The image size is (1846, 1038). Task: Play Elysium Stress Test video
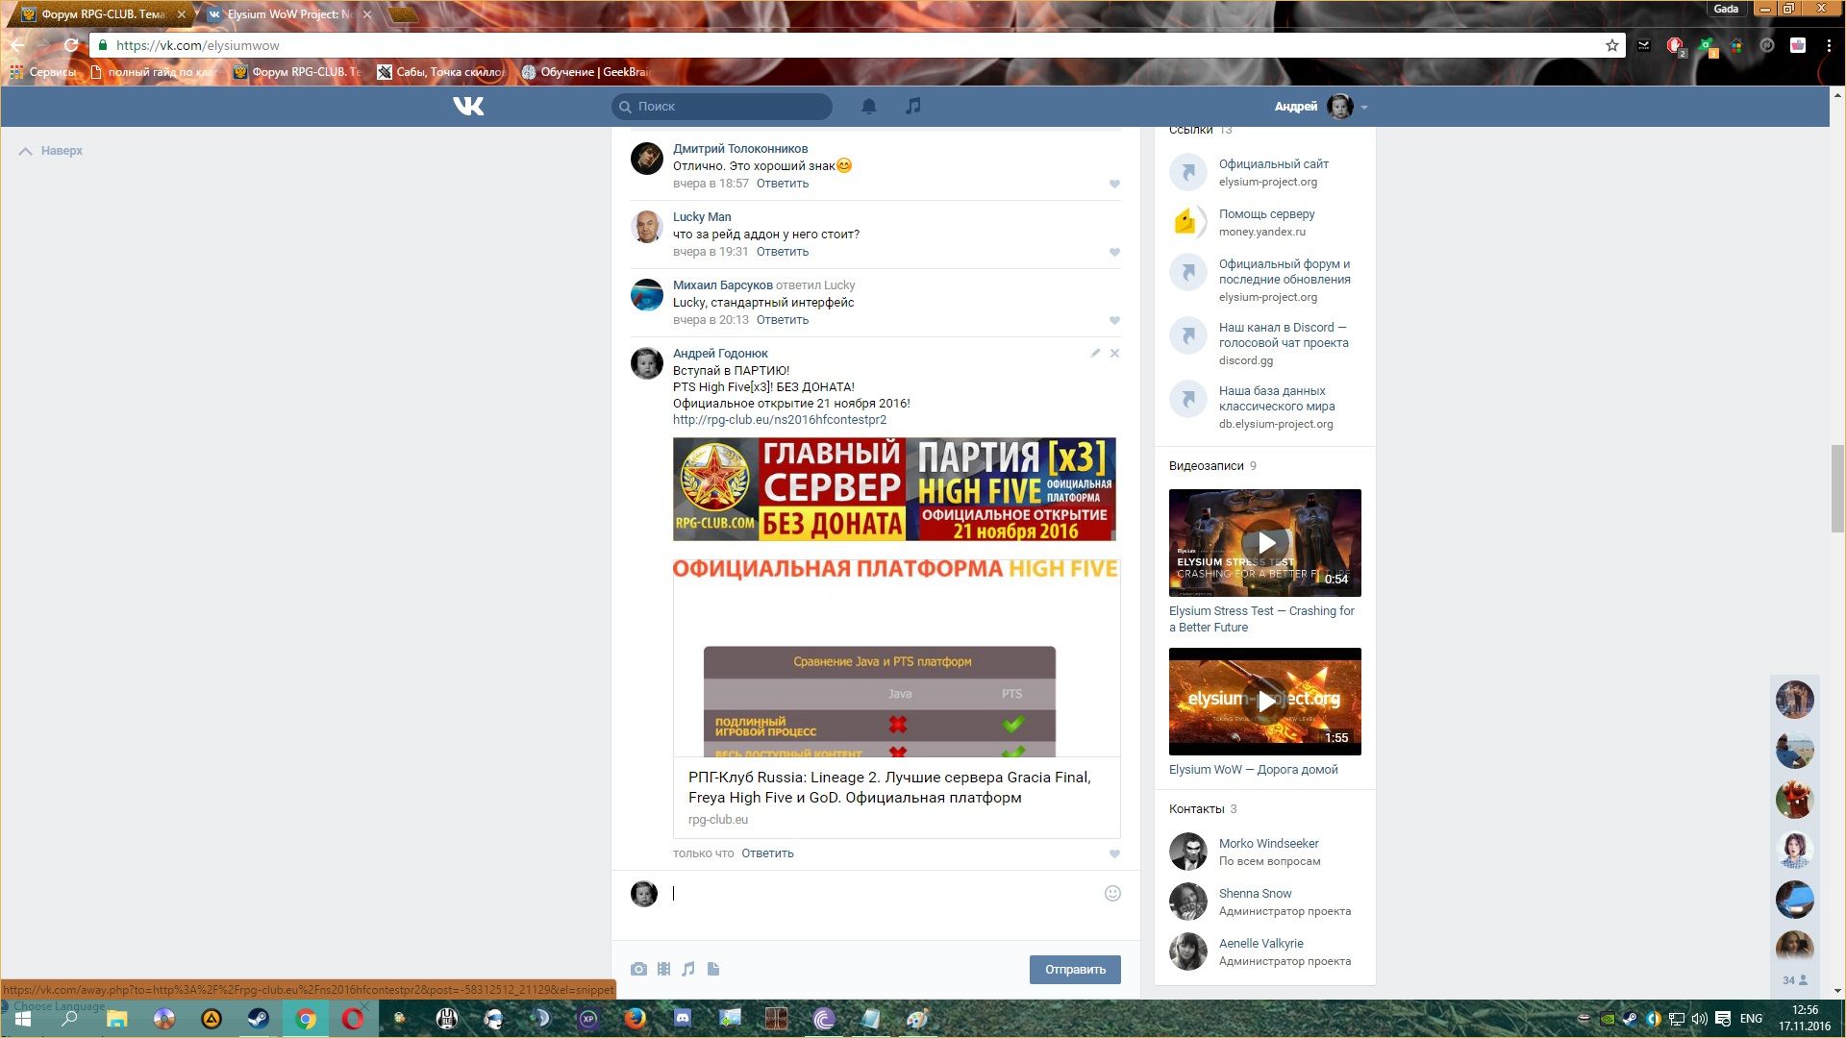pos(1264,543)
